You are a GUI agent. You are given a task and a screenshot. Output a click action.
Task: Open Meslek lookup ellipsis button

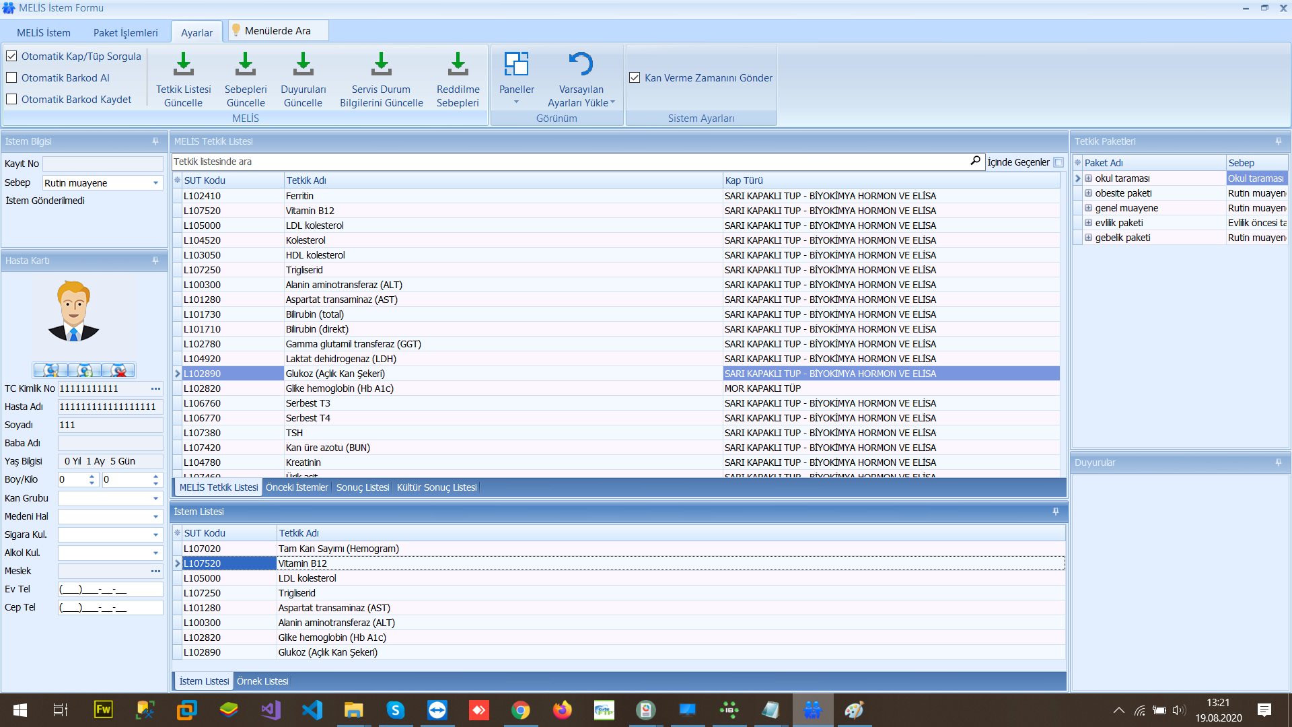156,571
